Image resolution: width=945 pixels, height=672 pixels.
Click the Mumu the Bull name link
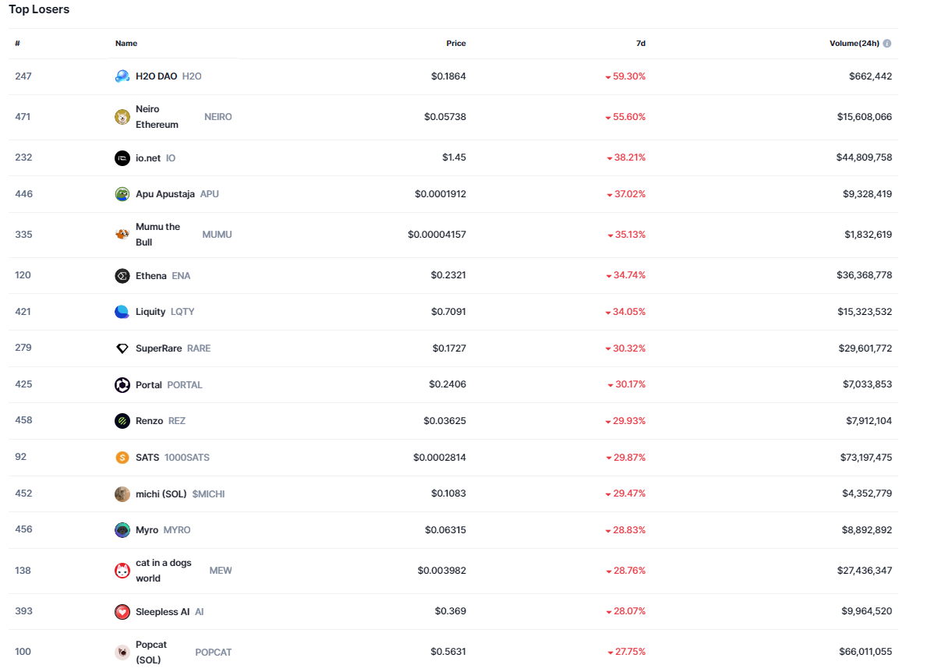(x=157, y=235)
